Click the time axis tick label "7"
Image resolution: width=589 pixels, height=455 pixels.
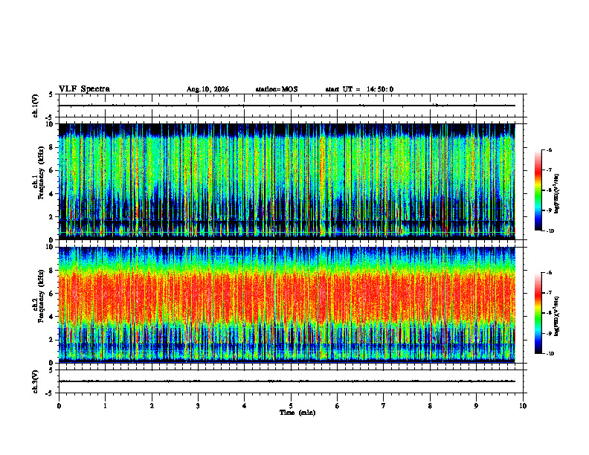384,406
